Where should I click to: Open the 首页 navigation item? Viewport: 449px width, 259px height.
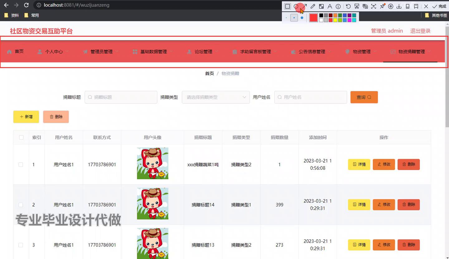15,52
